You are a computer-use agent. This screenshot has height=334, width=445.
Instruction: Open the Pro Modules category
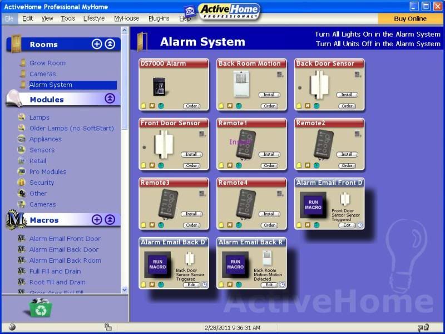48,171
